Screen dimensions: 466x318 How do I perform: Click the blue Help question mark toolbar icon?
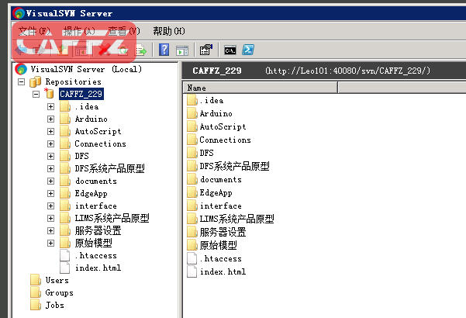164,50
